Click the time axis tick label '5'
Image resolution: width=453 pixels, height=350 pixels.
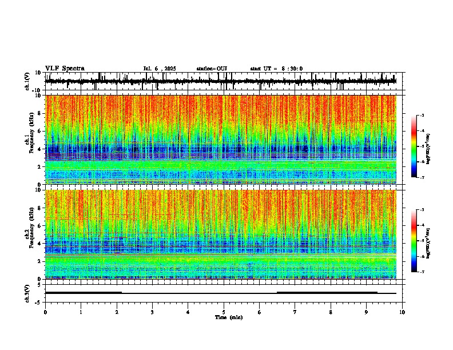tap(224, 312)
